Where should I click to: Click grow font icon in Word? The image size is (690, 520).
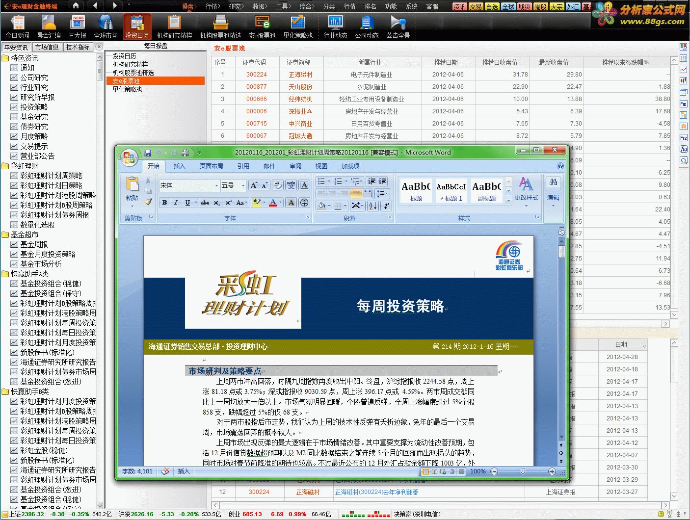coord(254,185)
